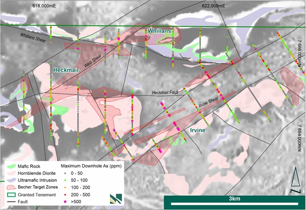The image size is (306, 210).
Task: Click the Mafic Rock green legend swatch
Action: click(x=11, y=166)
